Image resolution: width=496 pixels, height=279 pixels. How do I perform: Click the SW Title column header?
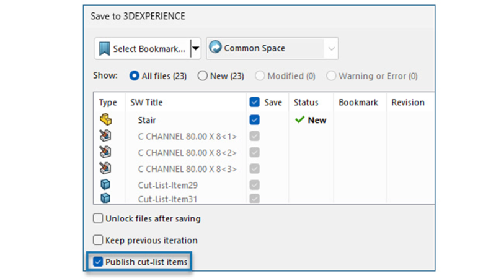click(146, 103)
